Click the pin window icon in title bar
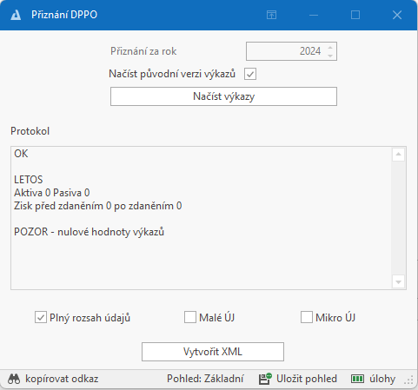This screenshot has height=390, width=418. tap(271, 15)
